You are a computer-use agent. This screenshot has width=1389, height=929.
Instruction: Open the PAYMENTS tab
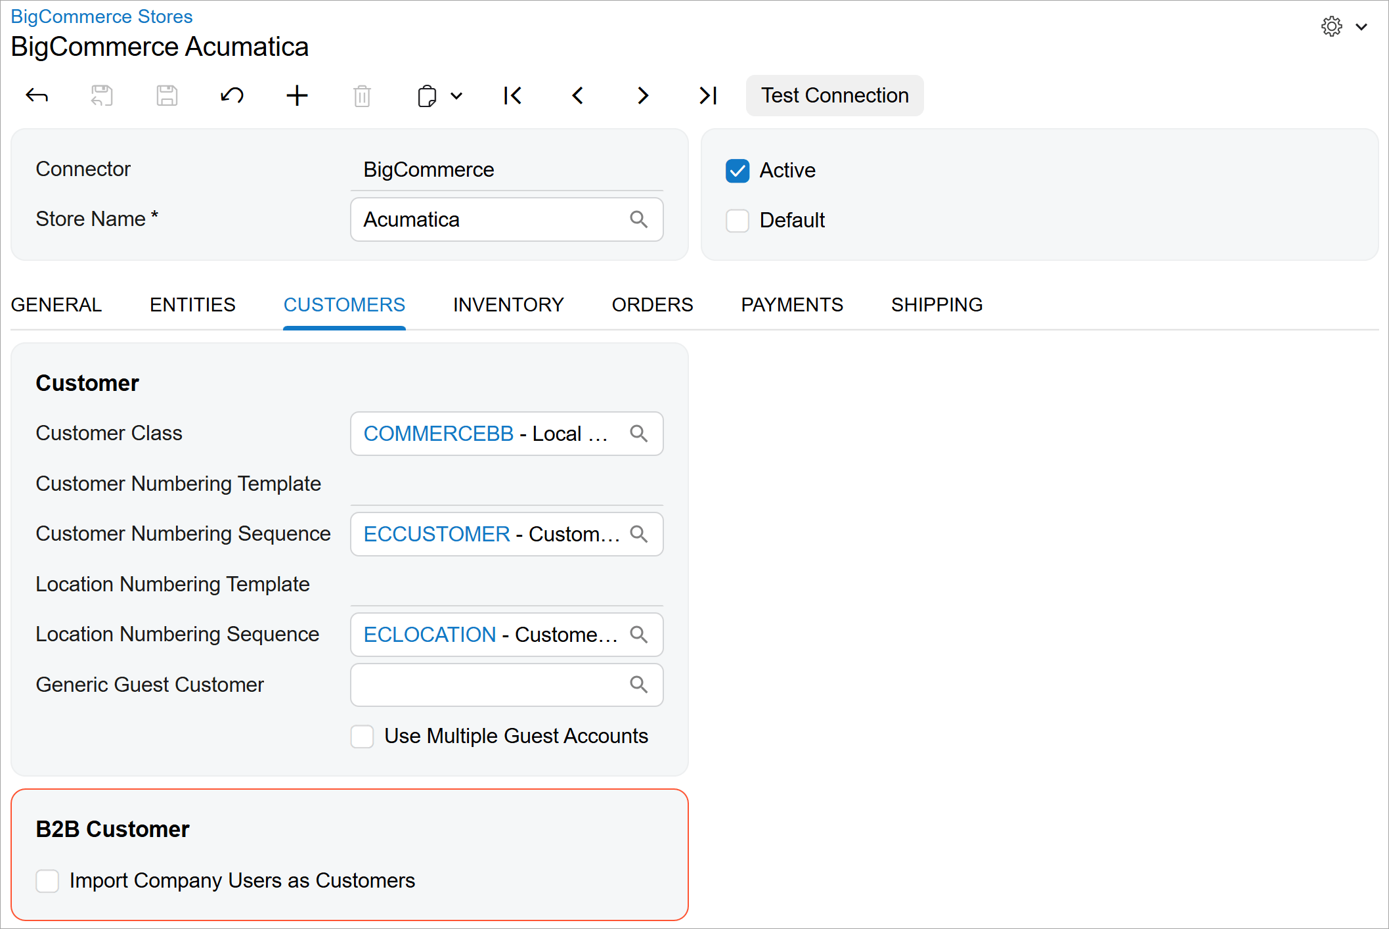pos(791,304)
